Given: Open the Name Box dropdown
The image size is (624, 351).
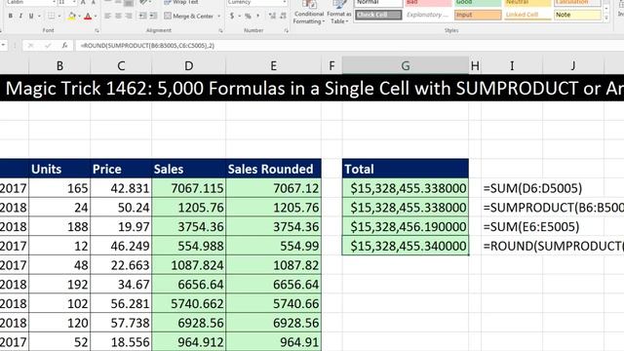Looking at the screenshot, I should pyautogui.click(x=3, y=46).
